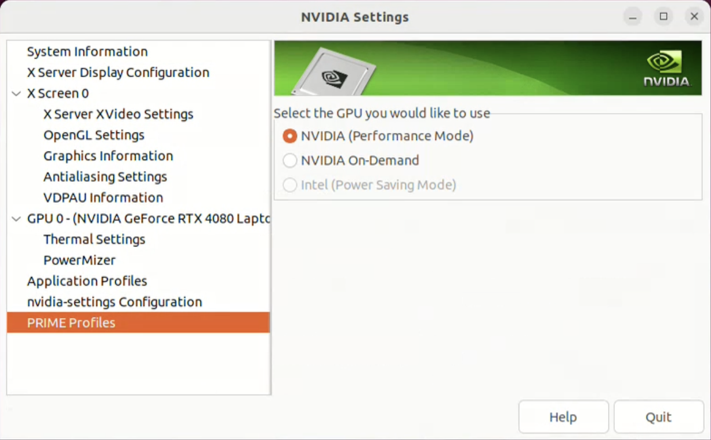Click the NVIDIA logo in banner

[666, 69]
